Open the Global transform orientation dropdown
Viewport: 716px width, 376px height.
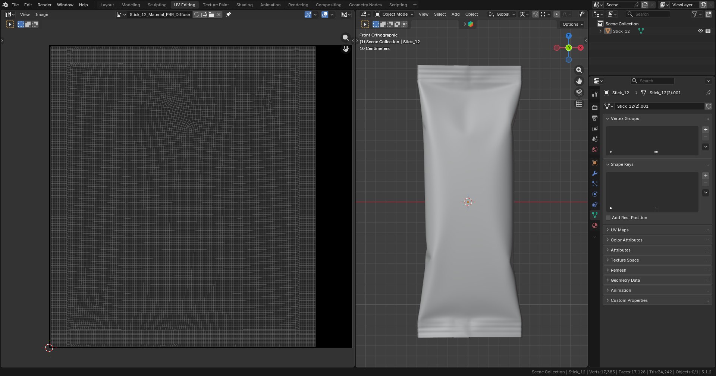502,14
